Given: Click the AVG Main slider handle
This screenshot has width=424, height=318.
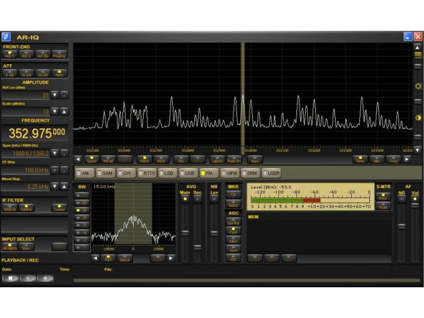Looking at the screenshot, I should pos(185,232).
